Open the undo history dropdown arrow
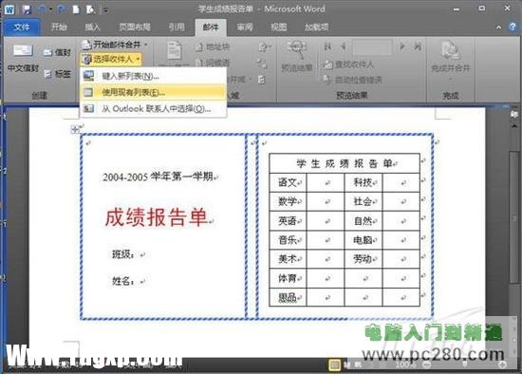 coord(51,9)
